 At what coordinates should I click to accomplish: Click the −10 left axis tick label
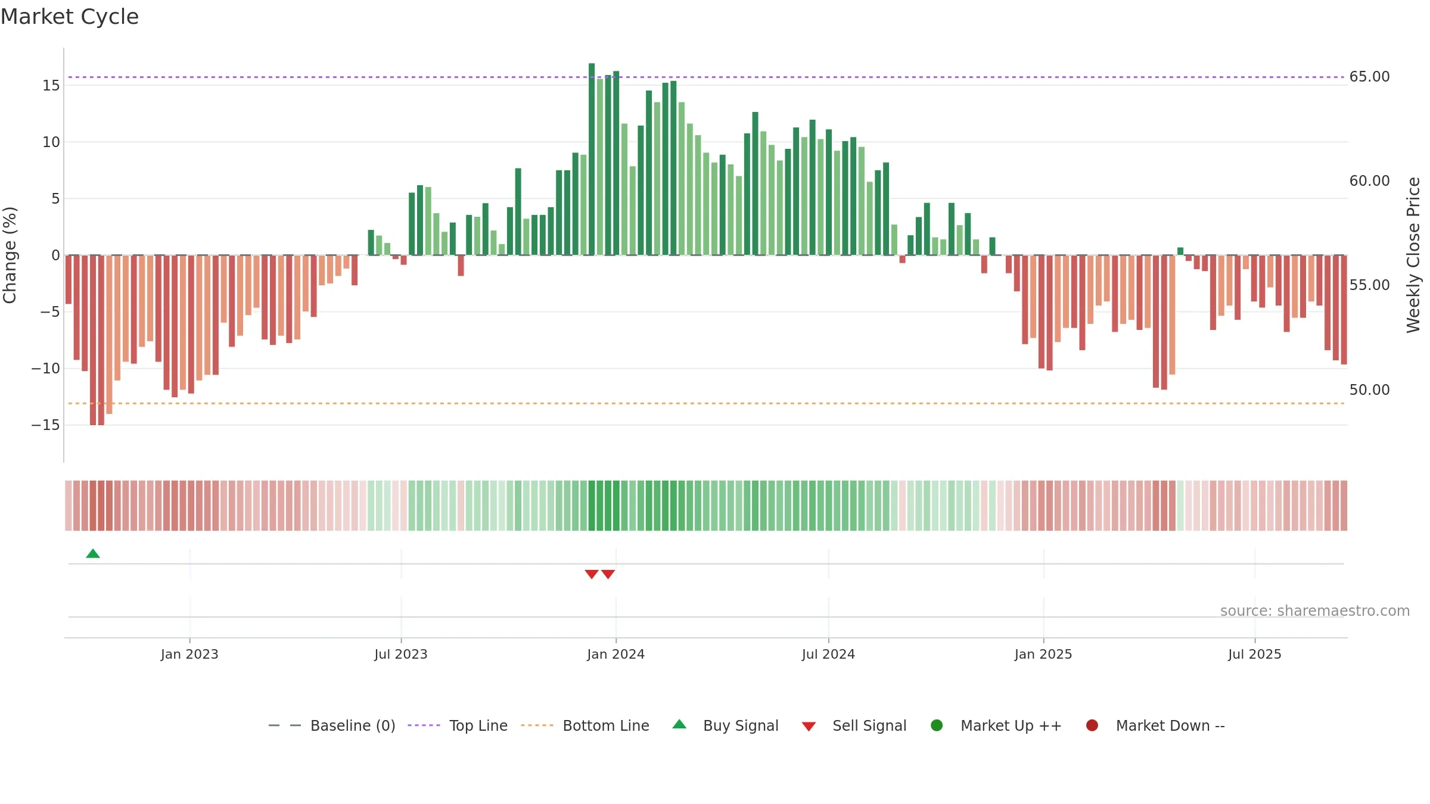point(46,369)
